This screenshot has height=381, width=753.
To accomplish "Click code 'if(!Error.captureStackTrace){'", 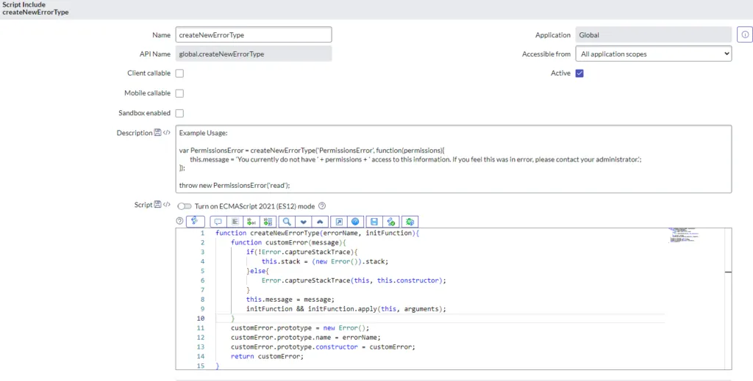I will pyautogui.click(x=302, y=252).
